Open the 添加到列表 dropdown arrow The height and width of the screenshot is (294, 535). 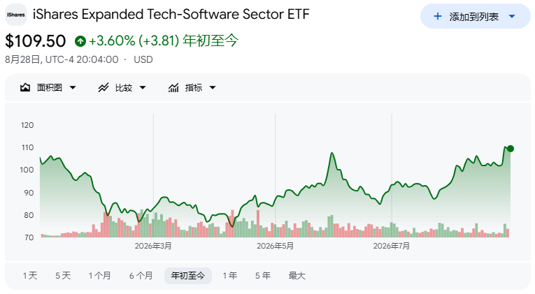(512, 16)
